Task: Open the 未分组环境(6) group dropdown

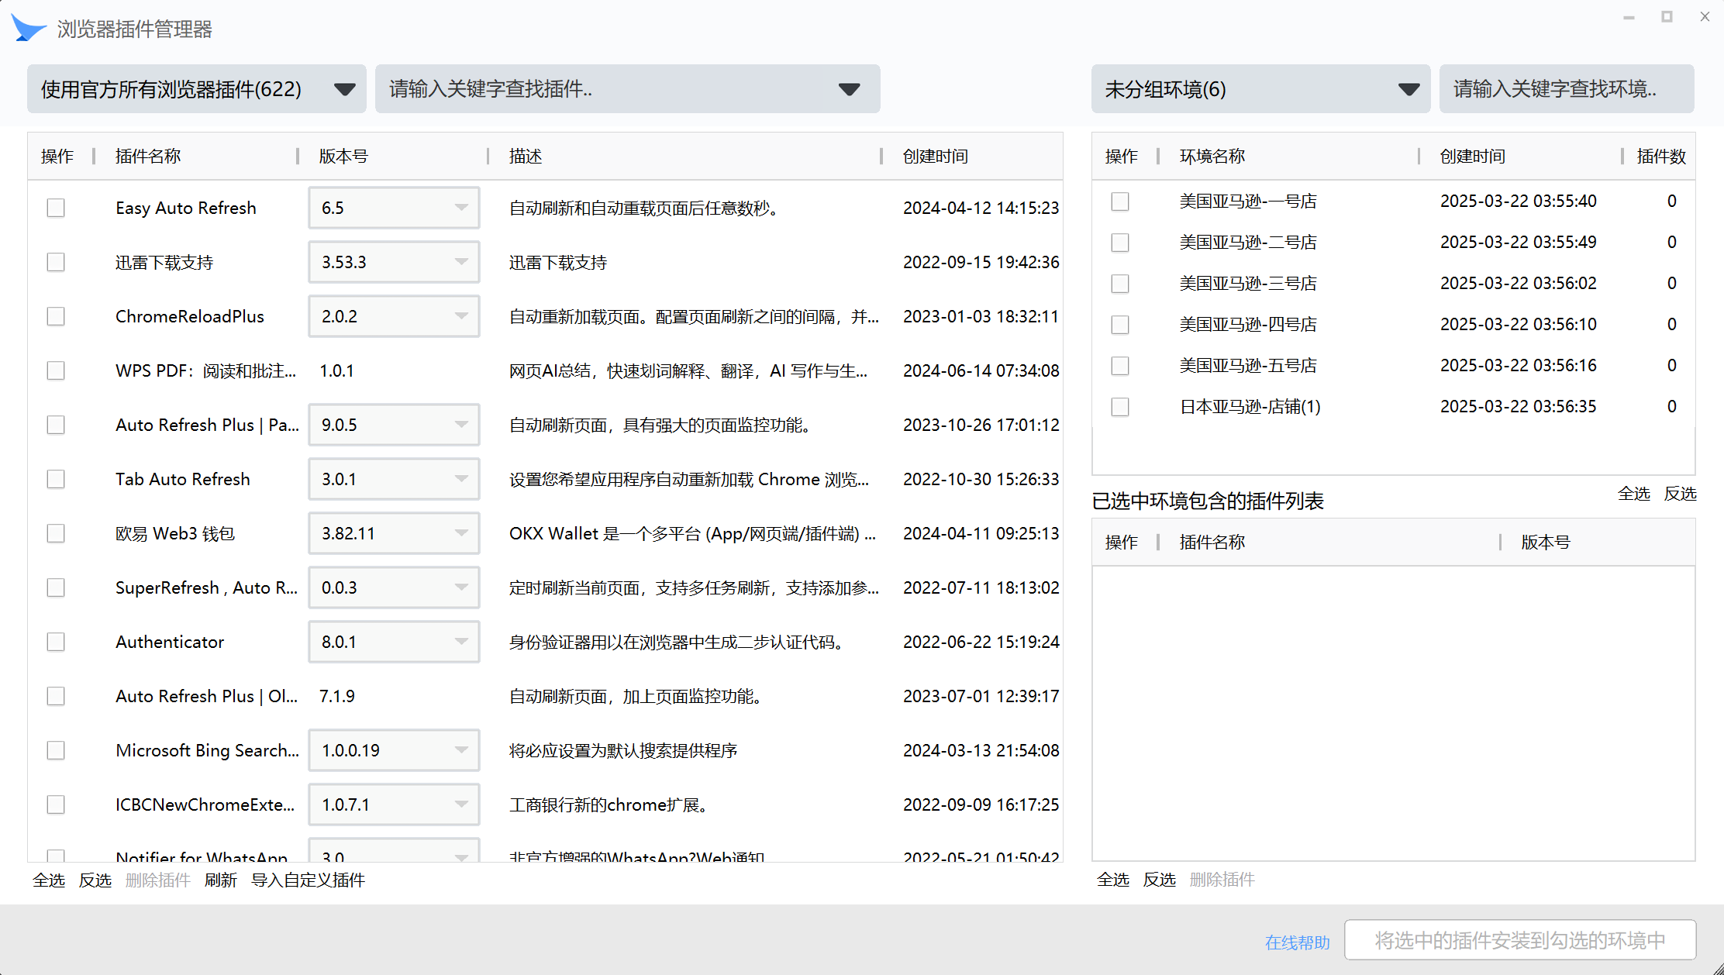Action: click(x=1260, y=89)
